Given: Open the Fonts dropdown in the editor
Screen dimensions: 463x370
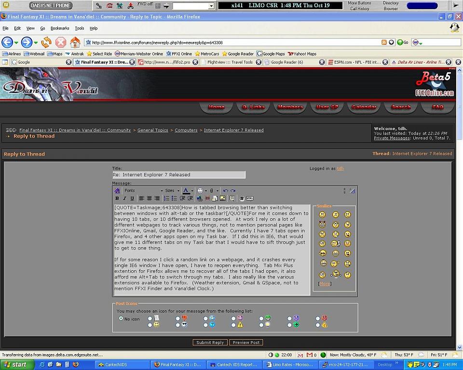Looking at the screenshot, I should click(144, 191).
